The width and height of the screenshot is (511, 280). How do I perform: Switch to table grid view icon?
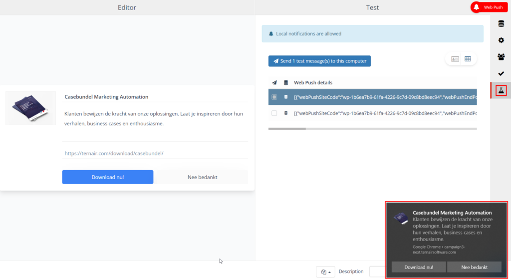click(468, 59)
